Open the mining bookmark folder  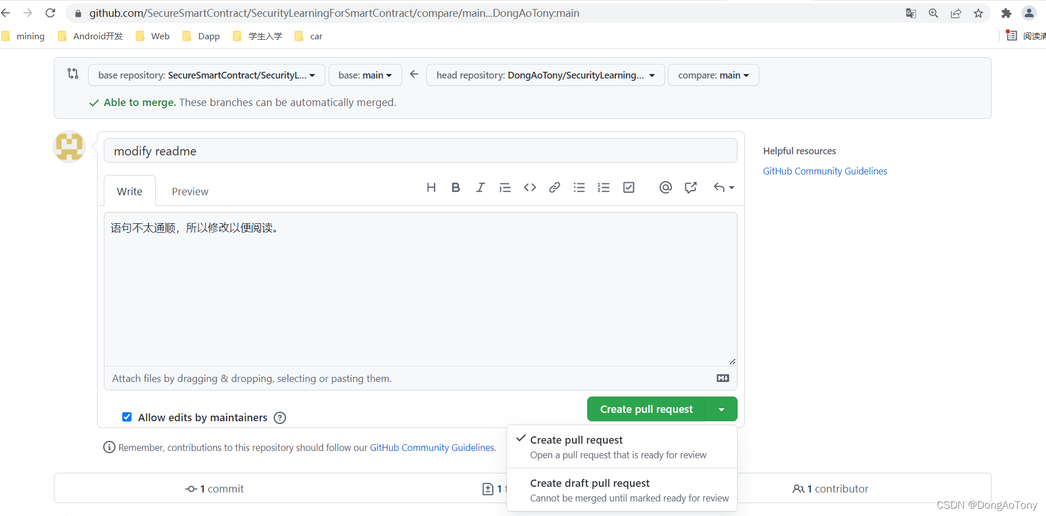point(24,36)
